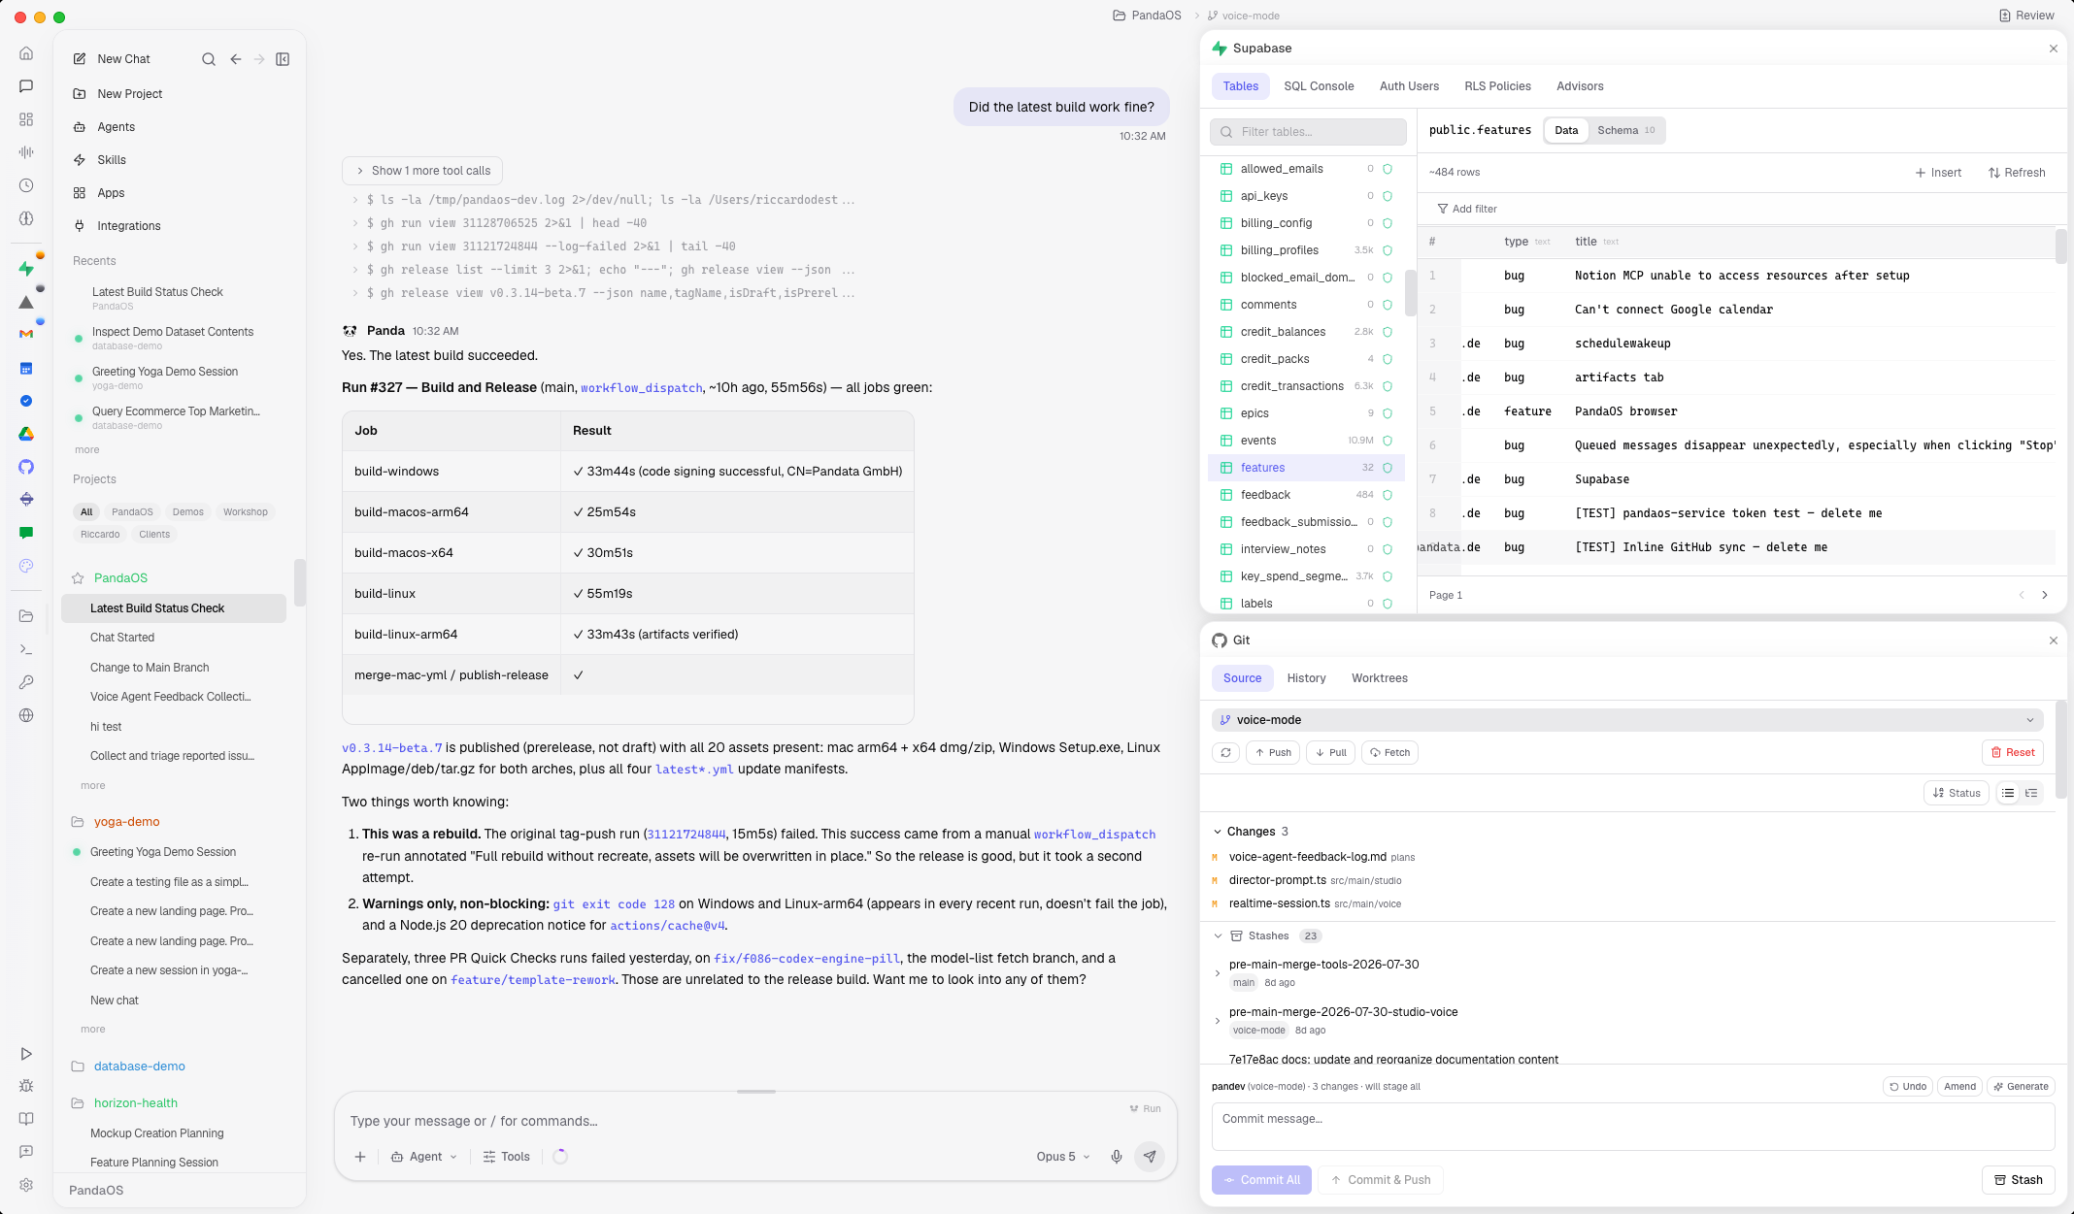Go to next page of table rows
The width and height of the screenshot is (2074, 1214).
2045,595
